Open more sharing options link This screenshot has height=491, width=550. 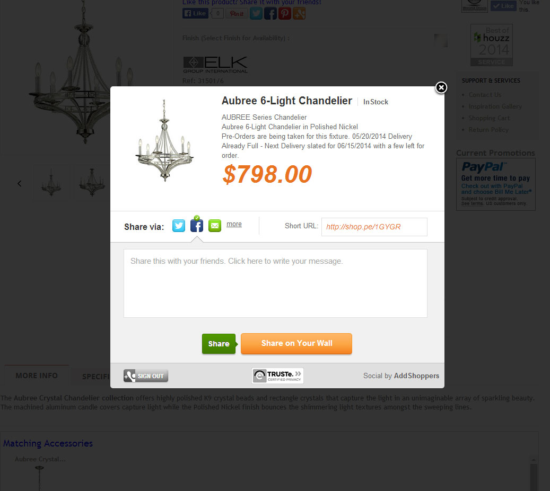point(234,224)
